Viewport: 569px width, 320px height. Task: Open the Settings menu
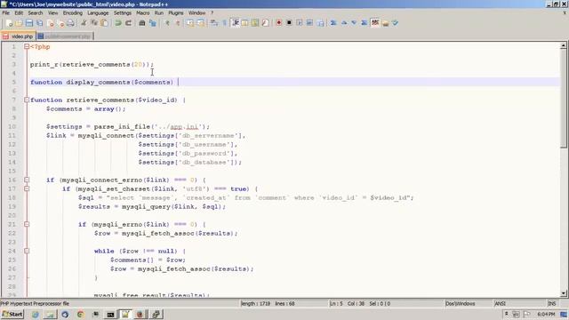(123, 12)
